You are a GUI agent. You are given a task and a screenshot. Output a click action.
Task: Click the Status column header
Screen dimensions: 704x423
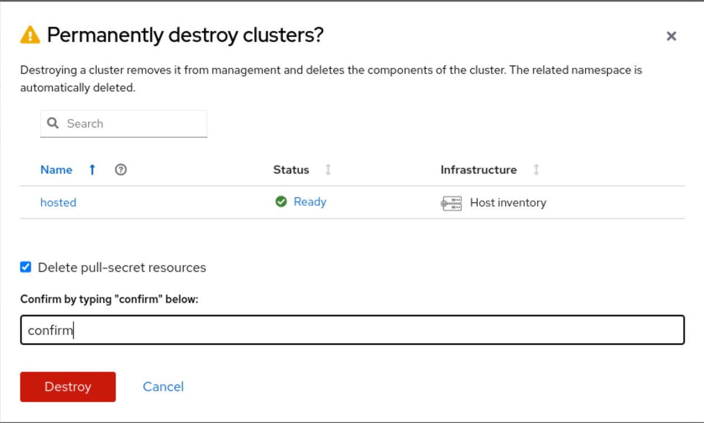click(291, 170)
